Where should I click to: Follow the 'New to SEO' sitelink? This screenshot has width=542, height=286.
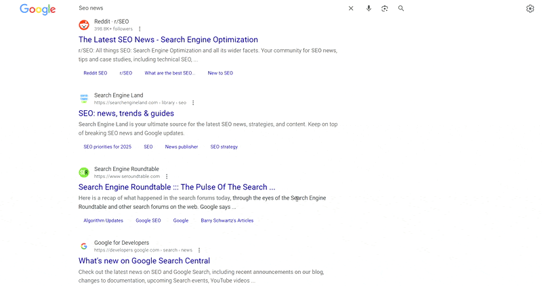click(220, 73)
